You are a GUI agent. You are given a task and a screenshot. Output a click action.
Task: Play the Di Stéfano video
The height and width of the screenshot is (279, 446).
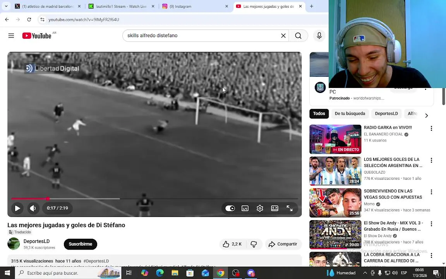pyautogui.click(x=17, y=208)
